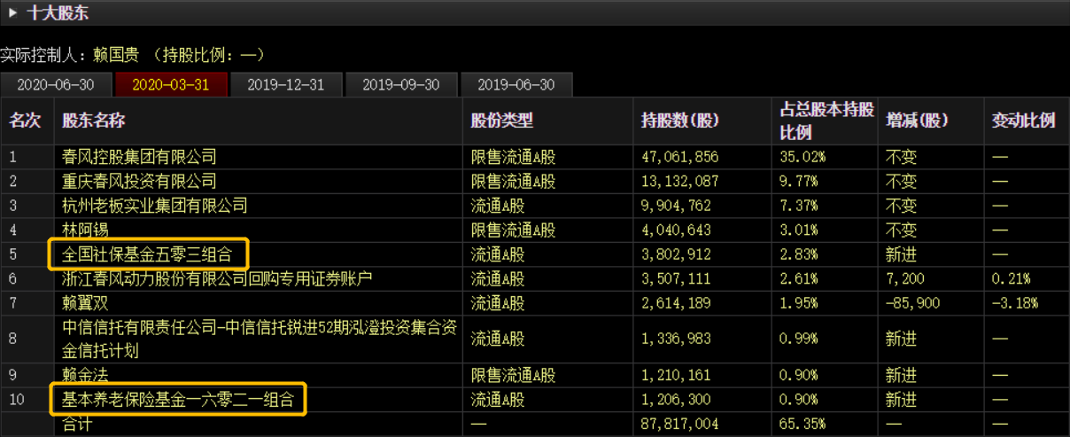Select the 中信信托有限责任公司 trust plan name
1070x437 pixels.
[x=259, y=339]
